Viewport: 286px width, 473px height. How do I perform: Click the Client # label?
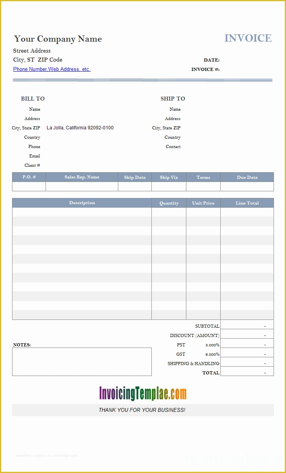[x=32, y=166]
